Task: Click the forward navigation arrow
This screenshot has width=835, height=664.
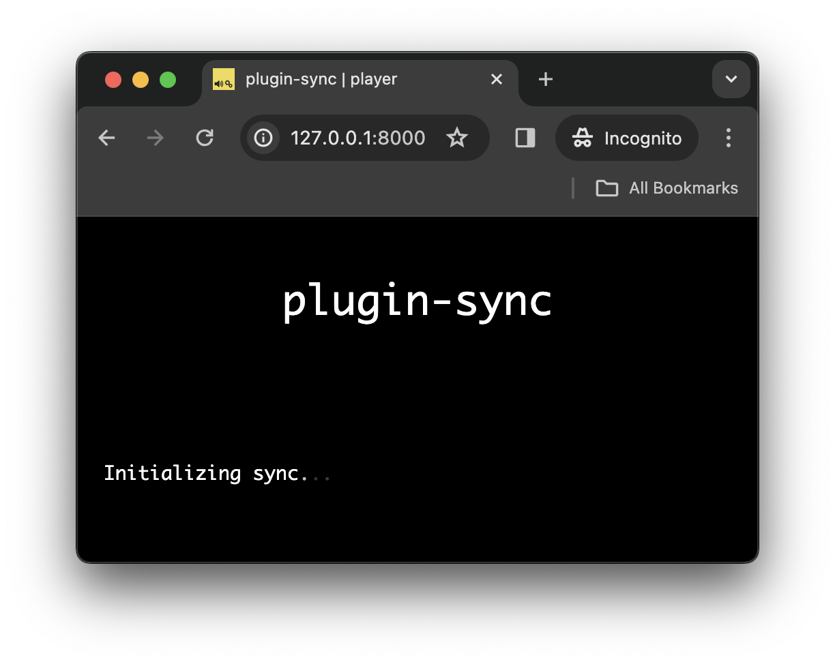Action: [x=155, y=138]
